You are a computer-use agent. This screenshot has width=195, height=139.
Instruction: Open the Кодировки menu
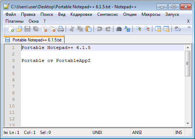[x=81, y=14]
